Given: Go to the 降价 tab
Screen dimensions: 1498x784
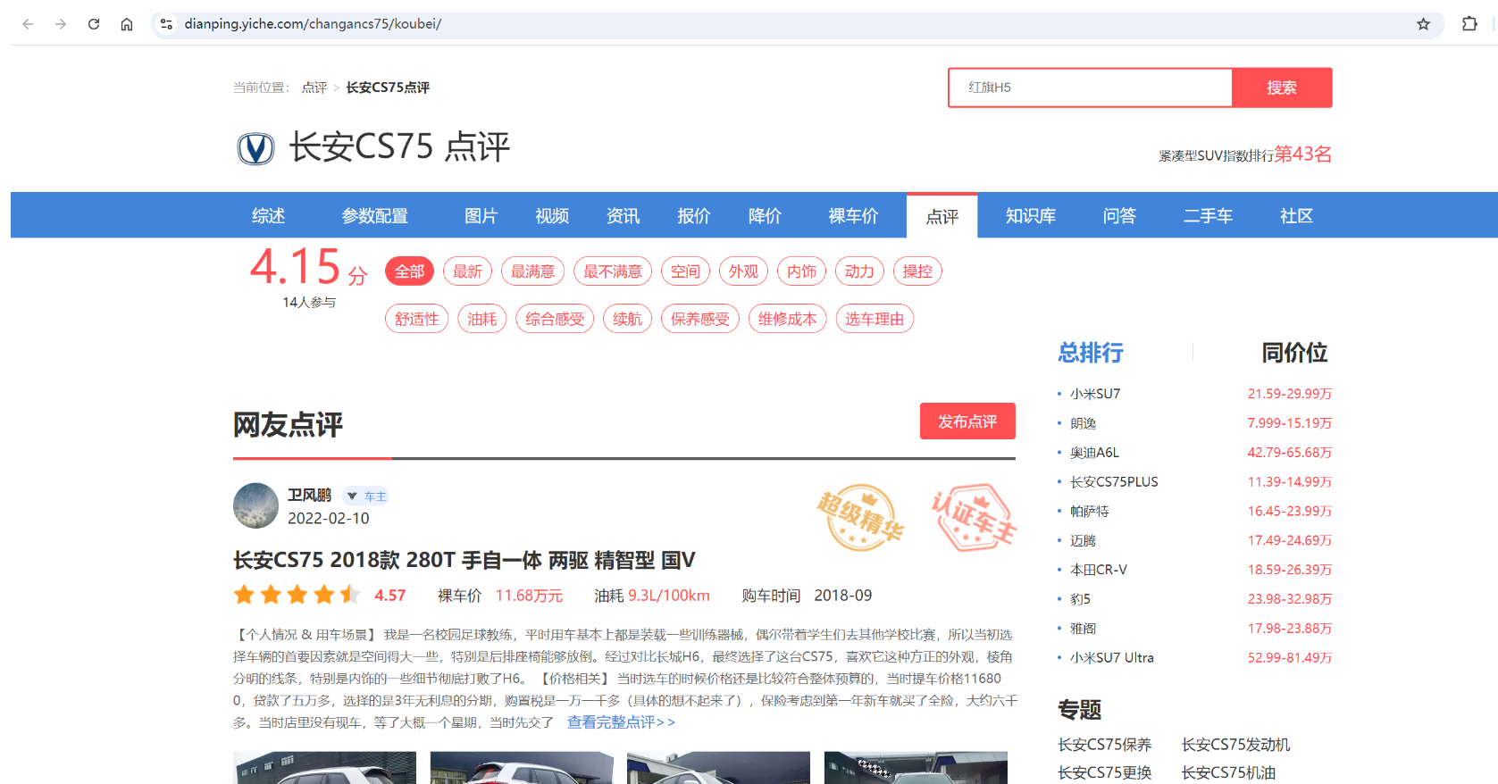Looking at the screenshot, I should tap(765, 216).
